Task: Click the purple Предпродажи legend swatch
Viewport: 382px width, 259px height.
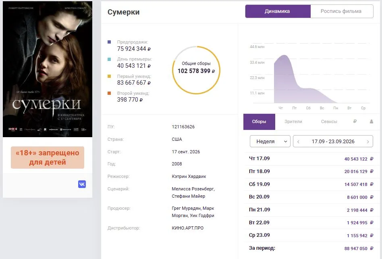Action: click(x=109, y=42)
